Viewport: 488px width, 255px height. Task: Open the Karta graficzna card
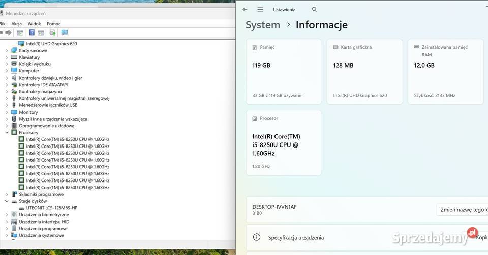click(365, 71)
